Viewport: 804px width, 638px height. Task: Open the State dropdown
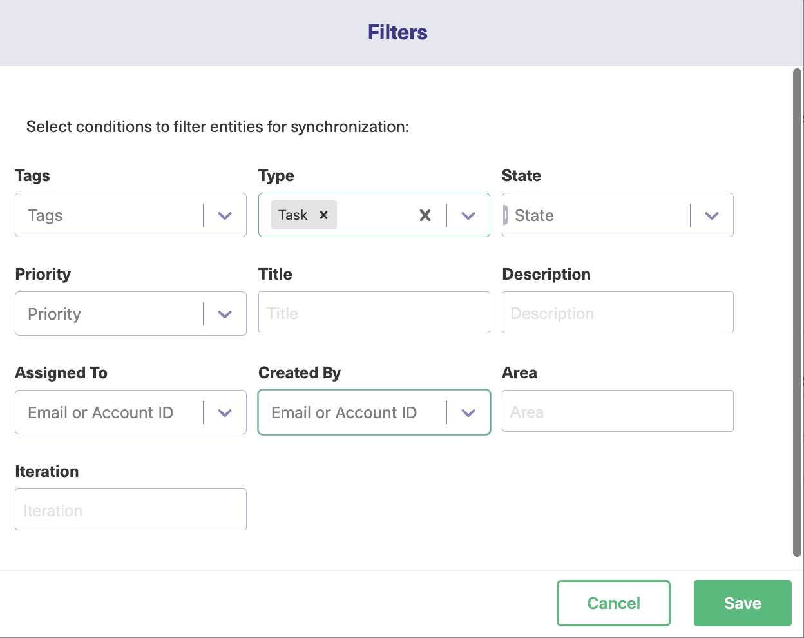(x=712, y=215)
